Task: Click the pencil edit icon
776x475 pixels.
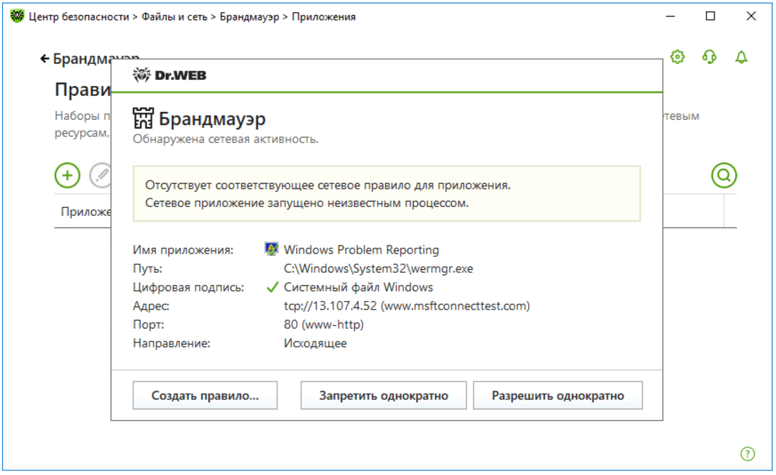Action: tap(101, 175)
